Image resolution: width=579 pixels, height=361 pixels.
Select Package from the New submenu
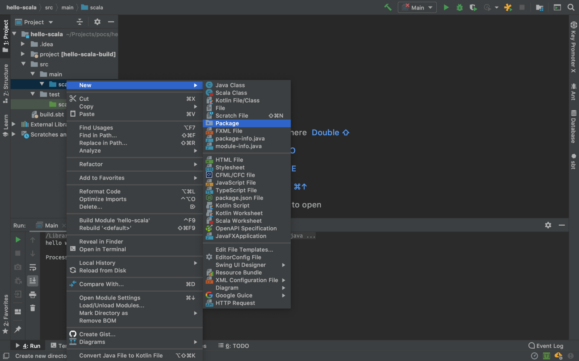point(227,123)
